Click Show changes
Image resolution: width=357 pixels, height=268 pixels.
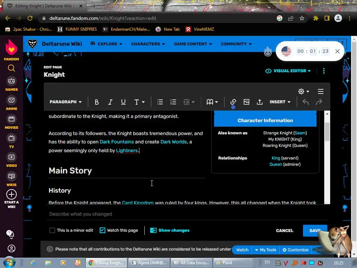tap(170, 230)
